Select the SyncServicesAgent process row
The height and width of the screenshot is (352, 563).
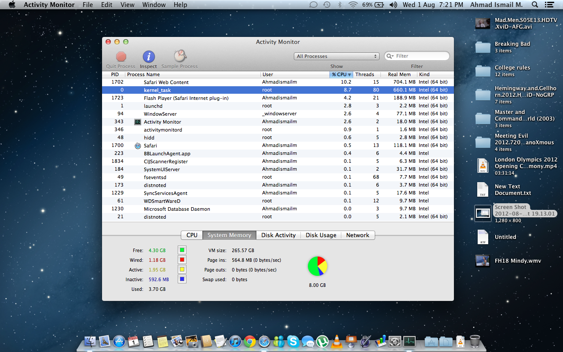click(x=278, y=193)
